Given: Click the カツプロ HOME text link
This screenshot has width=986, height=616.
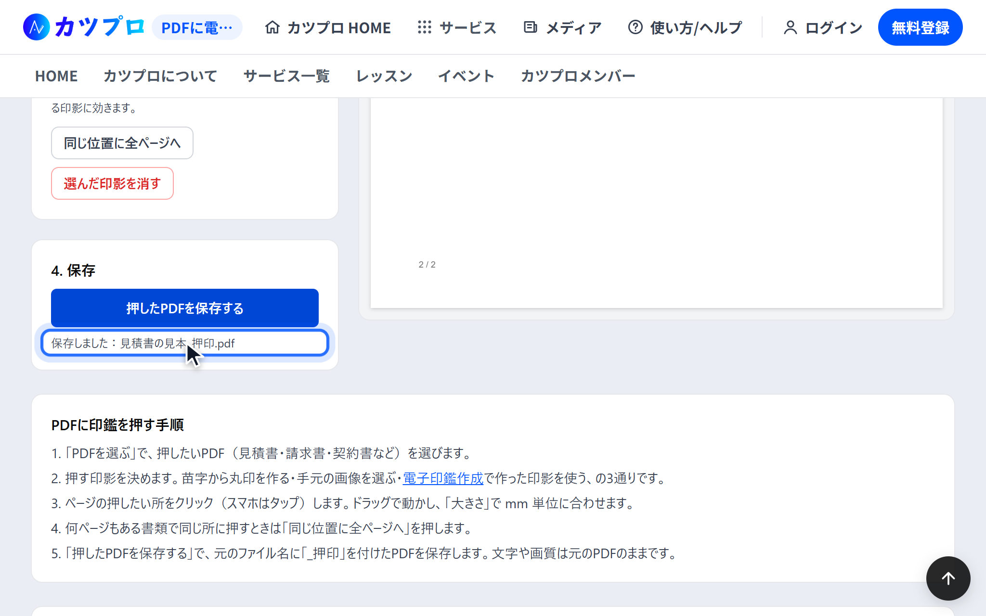Looking at the screenshot, I should [339, 27].
